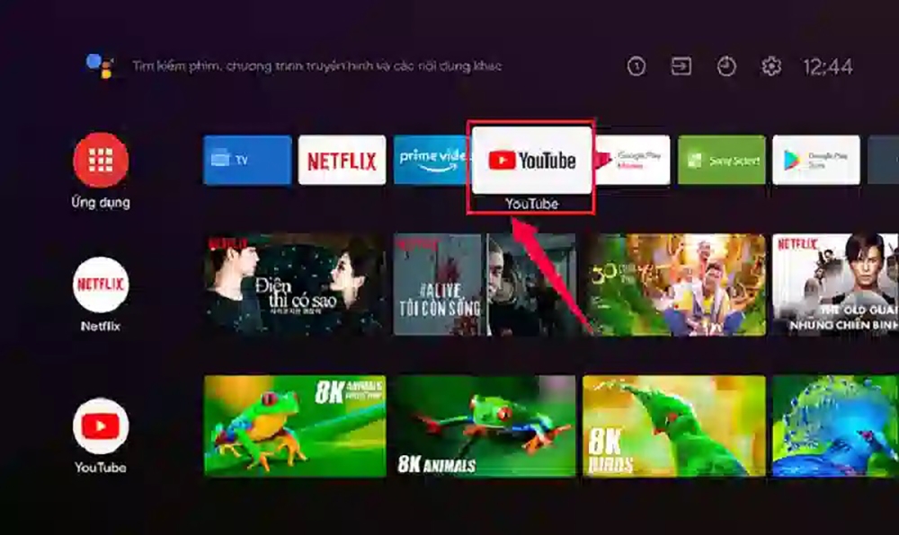
Task: Open the notifications icon showing 1
Action: (636, 66)
